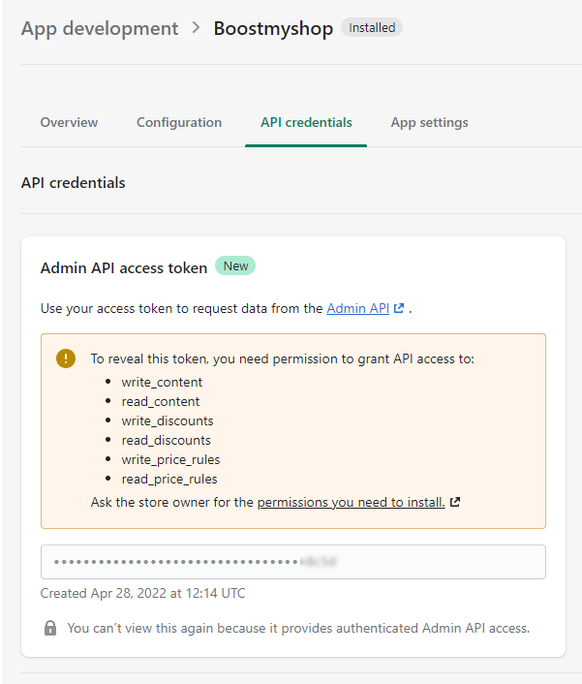This screenshot has height=684, width=582.
Task: Click the Boostmyshop app title
Action: 273,28
